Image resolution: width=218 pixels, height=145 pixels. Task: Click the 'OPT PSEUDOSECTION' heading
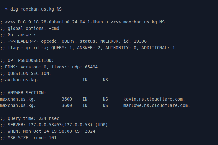tap(31, 61)
